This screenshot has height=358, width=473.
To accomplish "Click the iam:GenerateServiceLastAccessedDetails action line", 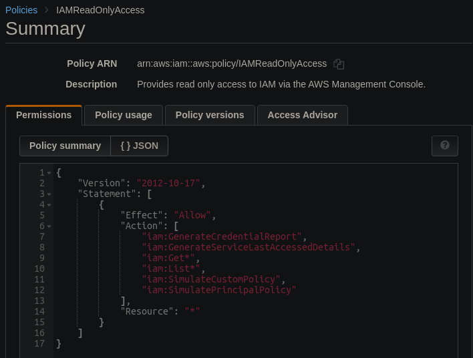I will (x=249, y=247).
